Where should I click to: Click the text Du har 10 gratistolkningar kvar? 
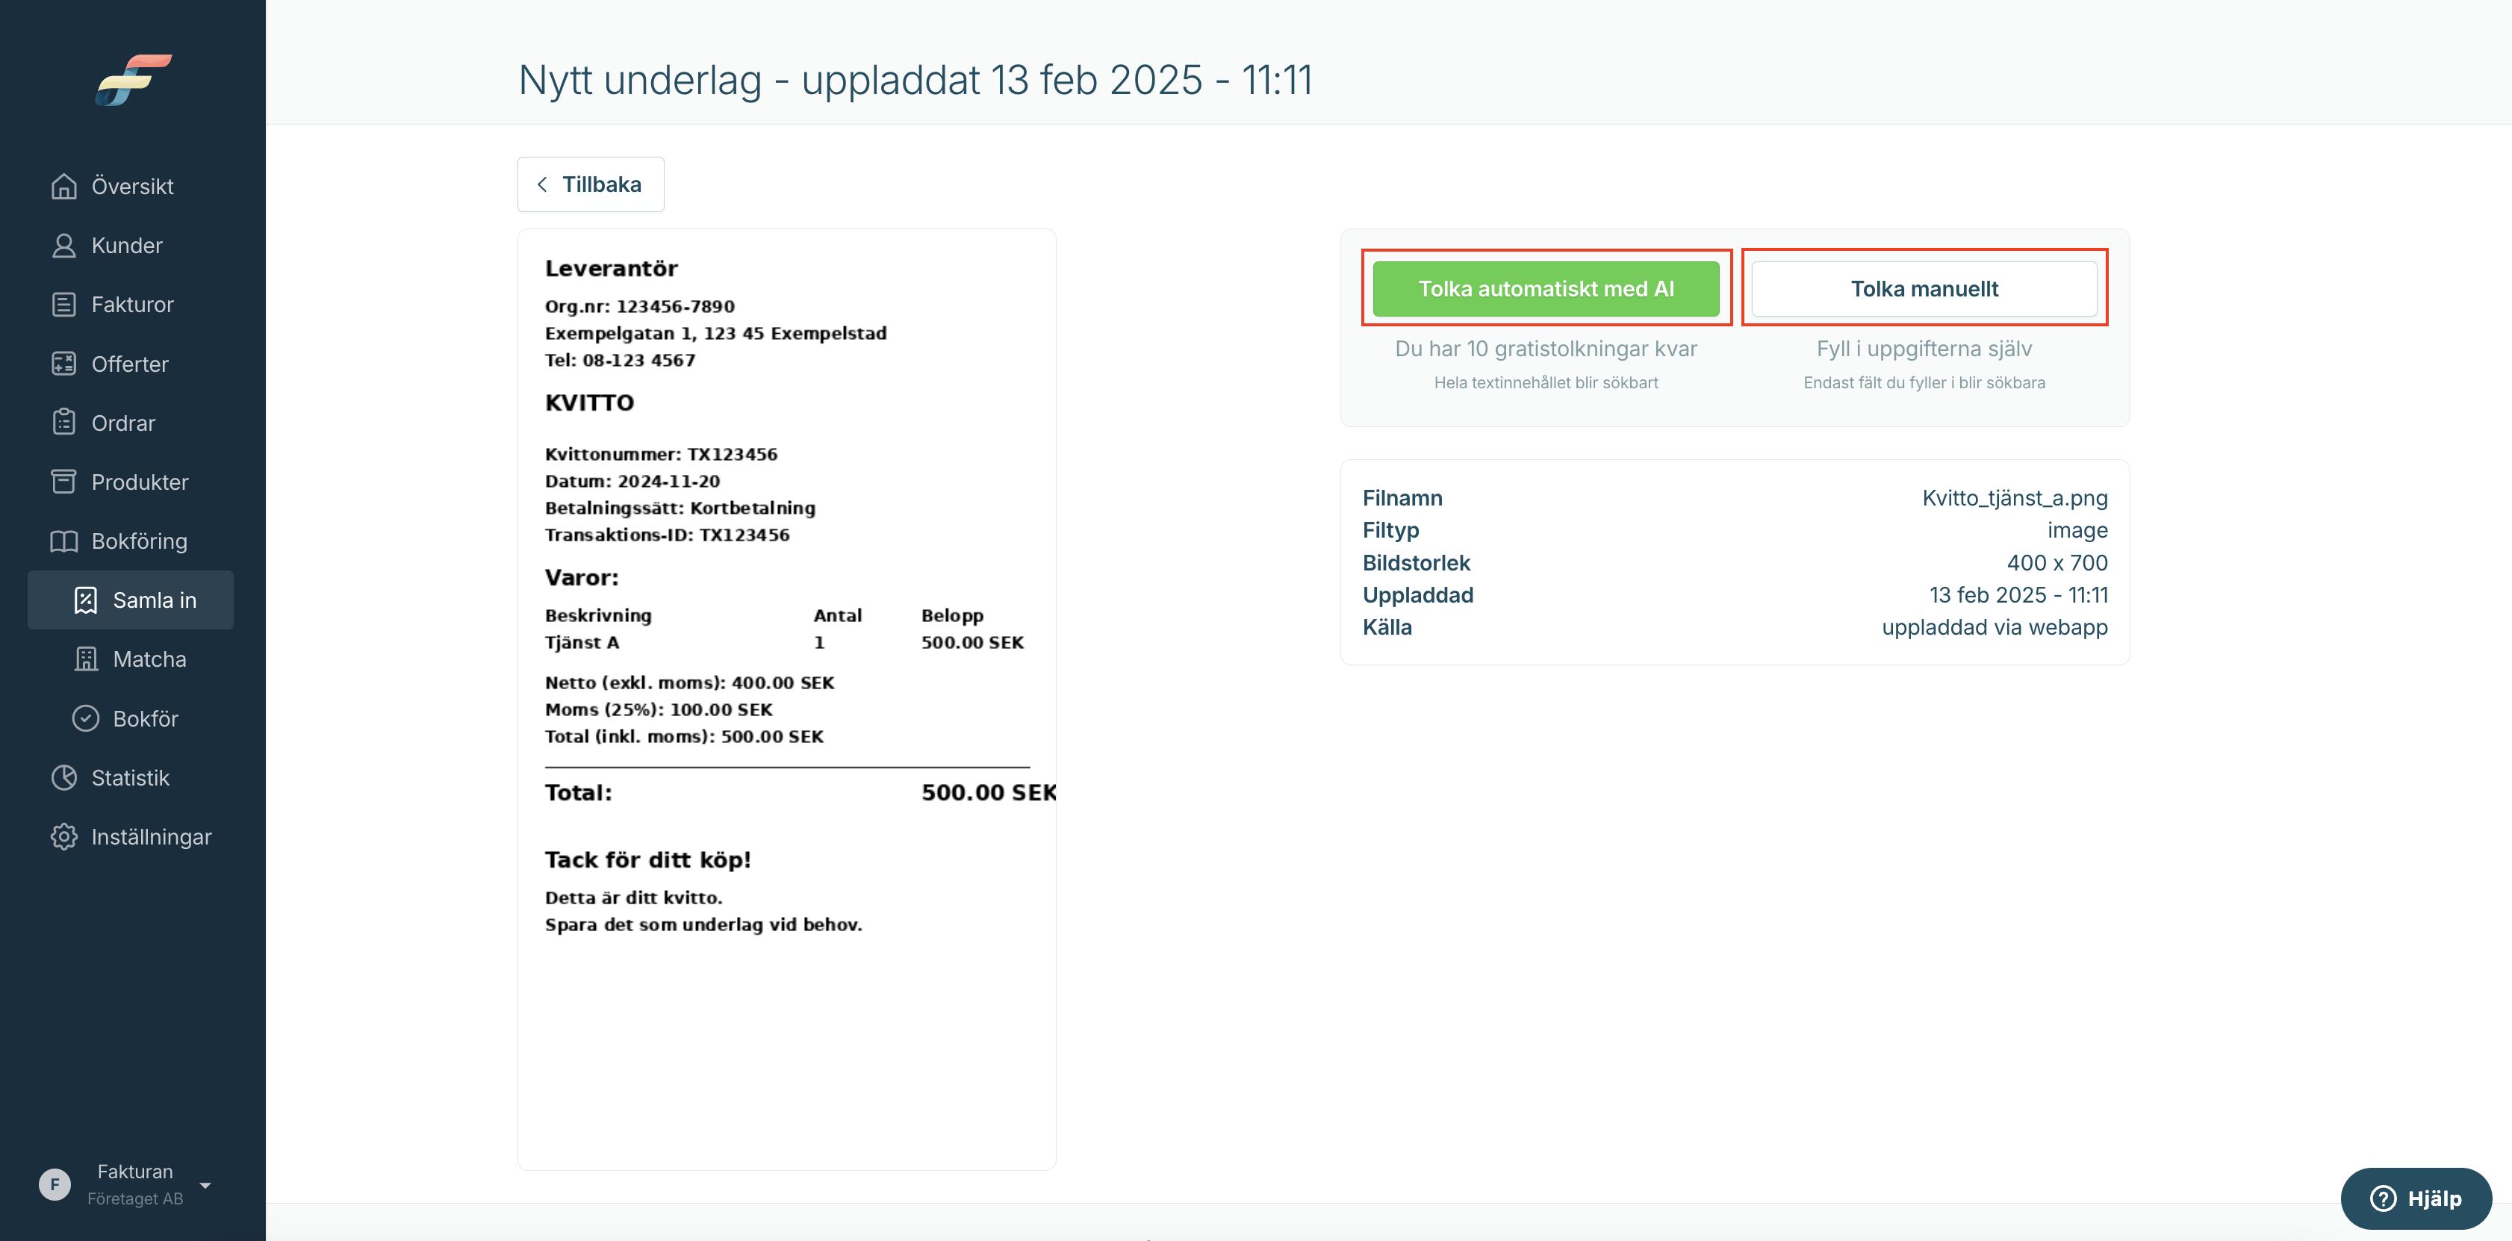pyautogui.click(x=1546, y=349)
